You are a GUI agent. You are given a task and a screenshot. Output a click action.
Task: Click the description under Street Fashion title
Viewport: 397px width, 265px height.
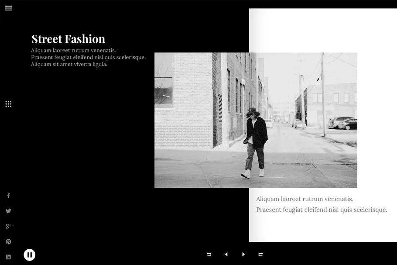click(88, 57)
